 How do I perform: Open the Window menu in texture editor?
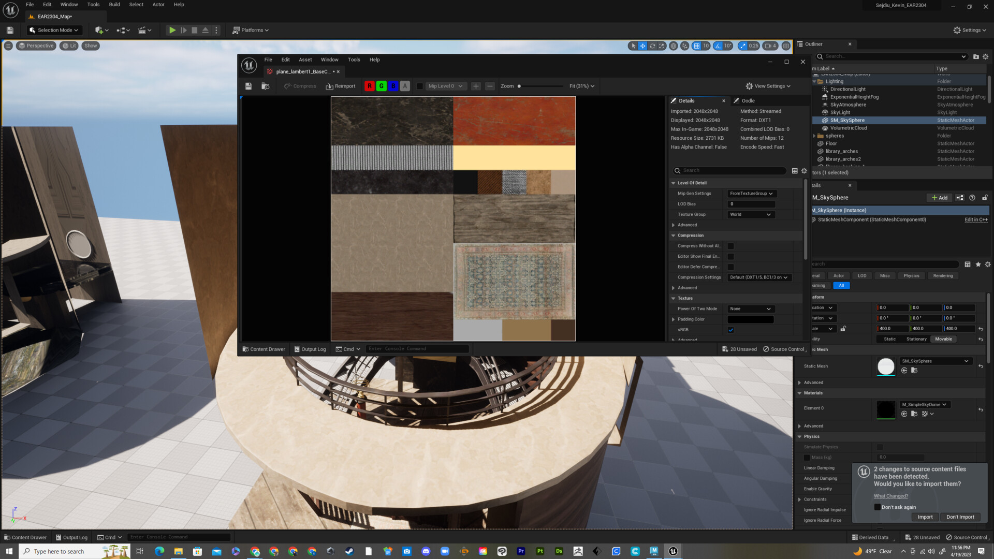[x=329, y=60]
